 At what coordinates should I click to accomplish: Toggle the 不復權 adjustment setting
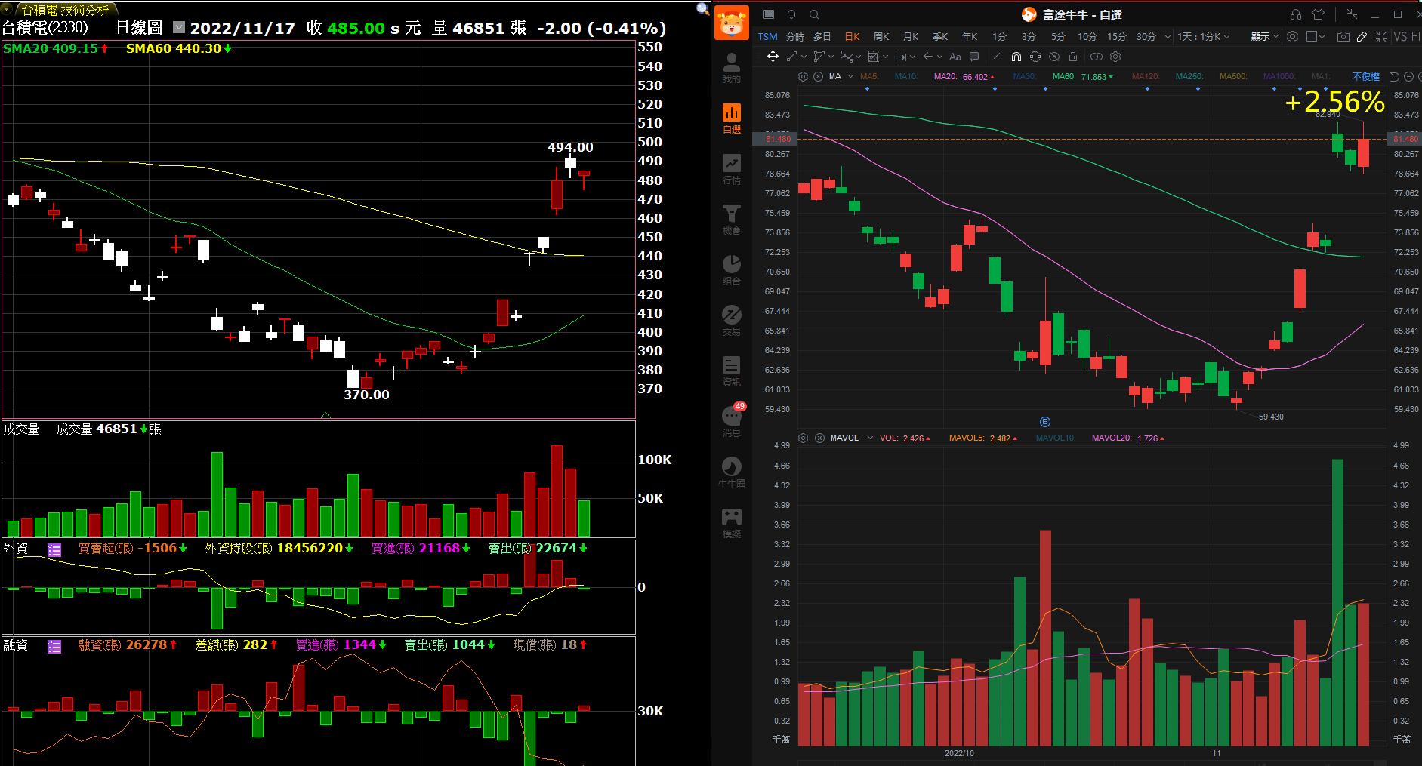1365,76
